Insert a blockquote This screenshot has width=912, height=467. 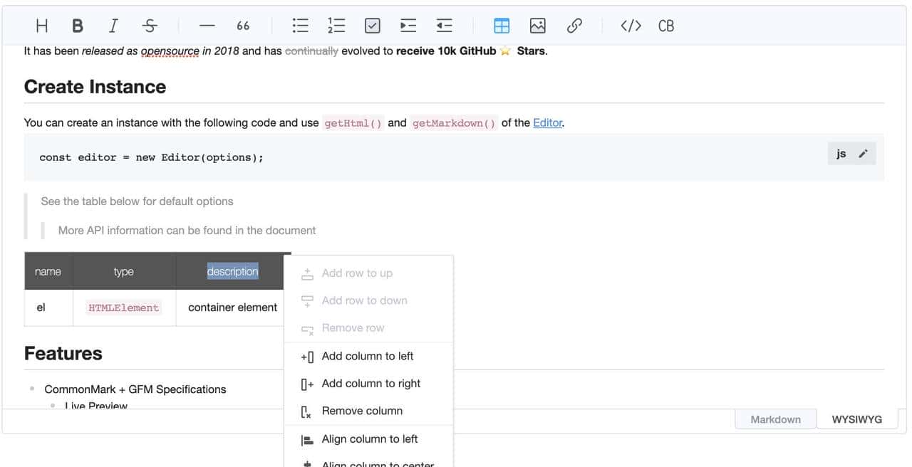click(243, 26)
